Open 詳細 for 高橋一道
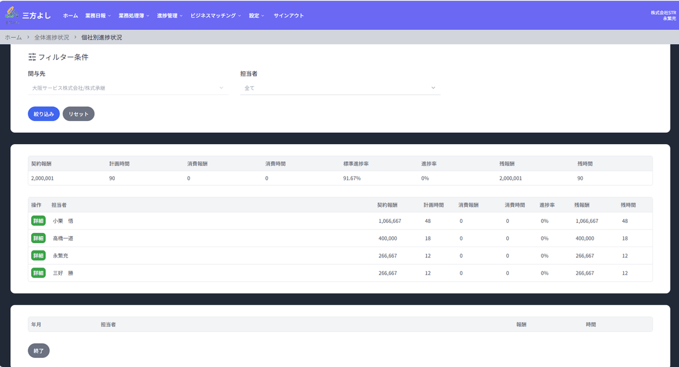 click(38, 239)
